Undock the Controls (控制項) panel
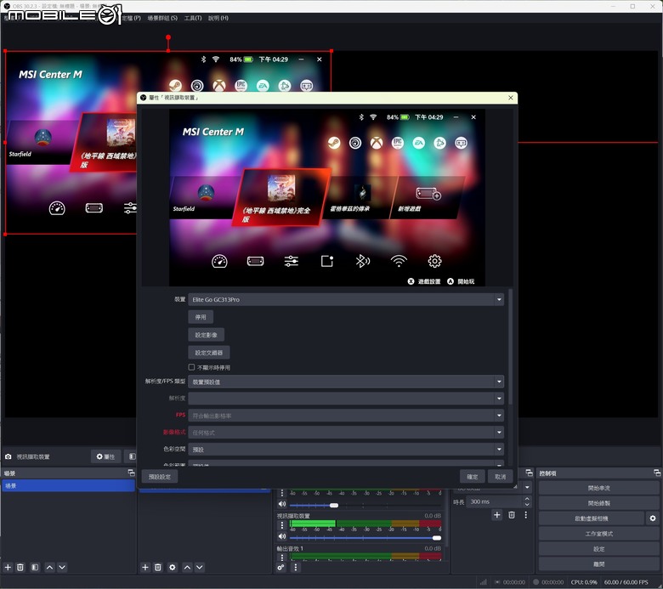Viewport: 663px width, 589px height. (657, 473)
